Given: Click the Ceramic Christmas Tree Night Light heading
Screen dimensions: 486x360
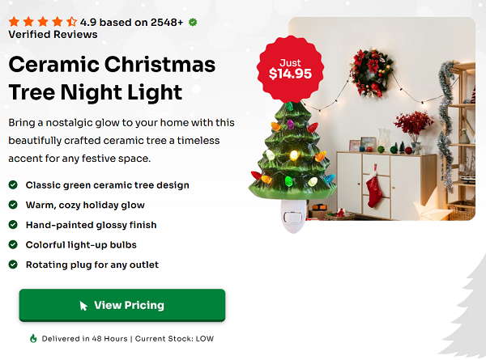Looking at the screenshot, I should pos(112,77).
